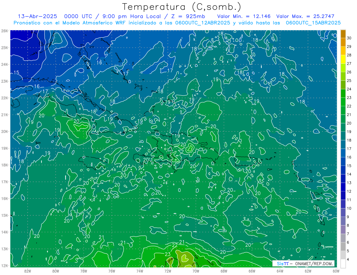Click the SisTT ONAMET/REP.DOM. logo box

(303, 263)
